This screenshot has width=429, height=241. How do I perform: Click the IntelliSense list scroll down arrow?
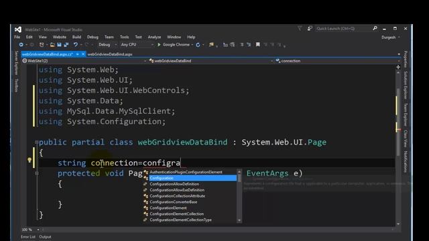tap(239, 220)
